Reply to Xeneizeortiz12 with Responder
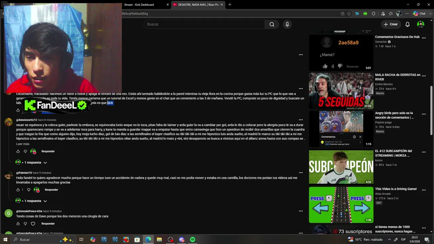434x244 pixels. (x=48, y=151)
